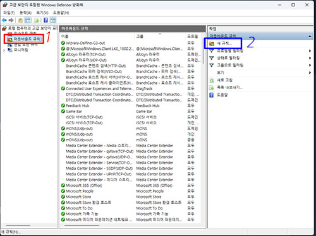Open the 그룹으로 필터링 submenu arrow
This screenshot has width=316, height=236.
click(x=310, y=65)
